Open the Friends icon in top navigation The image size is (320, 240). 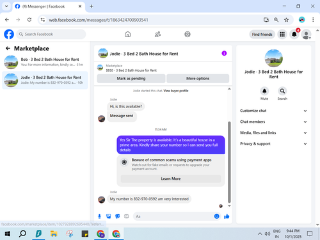[157, 35]
